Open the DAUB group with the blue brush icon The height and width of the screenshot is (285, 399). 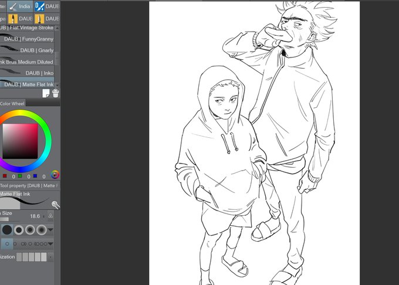click(x=46, y=6)
